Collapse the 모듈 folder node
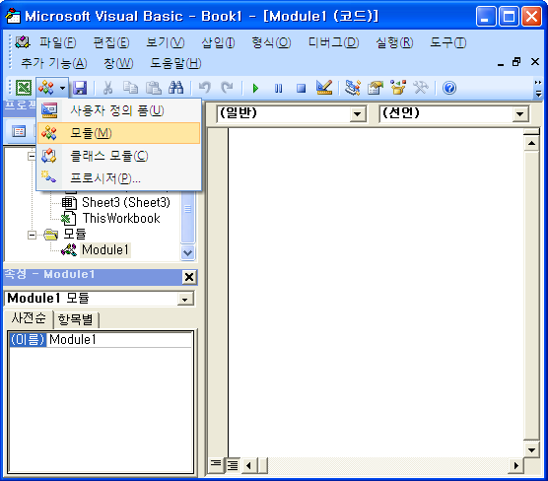 pos(32,235)
